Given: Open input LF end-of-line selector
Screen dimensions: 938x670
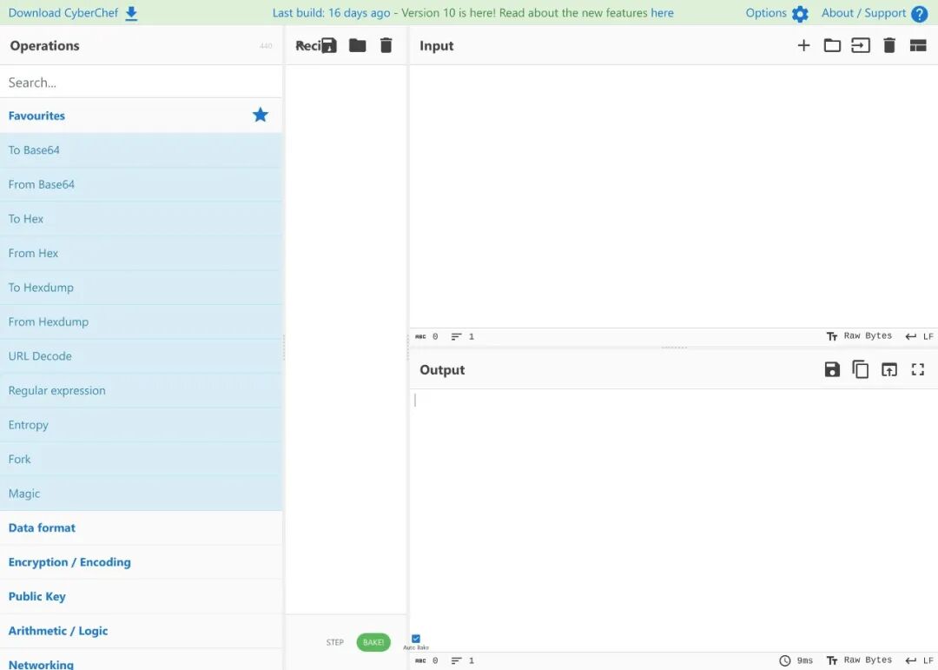Looking at the screenshot, I should [x=920, y=336].
